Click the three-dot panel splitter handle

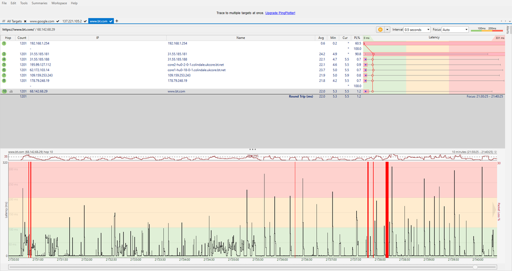252,149
